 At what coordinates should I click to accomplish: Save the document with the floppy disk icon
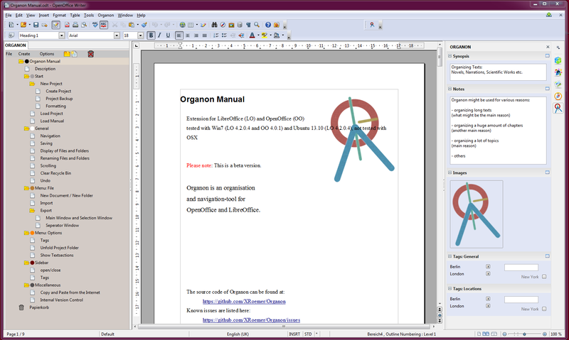pyautogui.click(x=36, y=25)
